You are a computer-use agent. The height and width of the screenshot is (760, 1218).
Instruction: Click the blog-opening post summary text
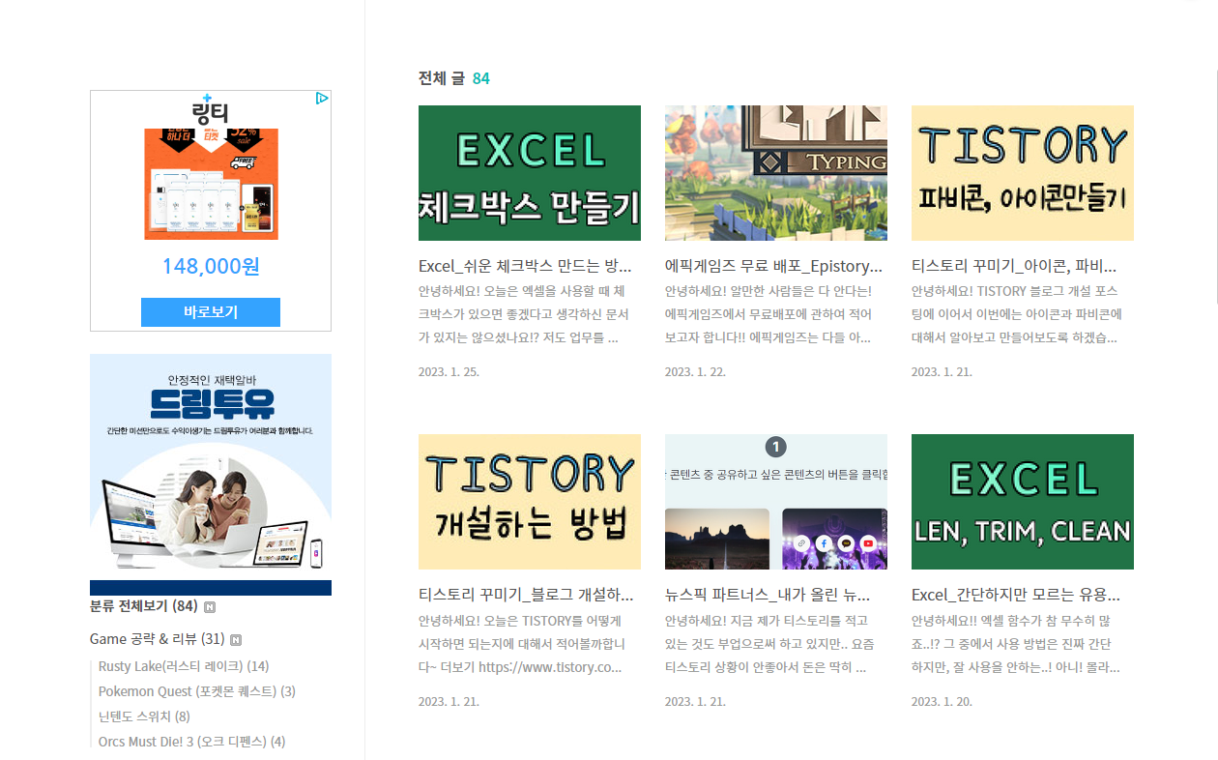tap(522, 643)
